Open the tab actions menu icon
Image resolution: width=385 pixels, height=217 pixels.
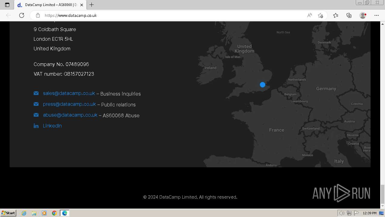[7, 5]
